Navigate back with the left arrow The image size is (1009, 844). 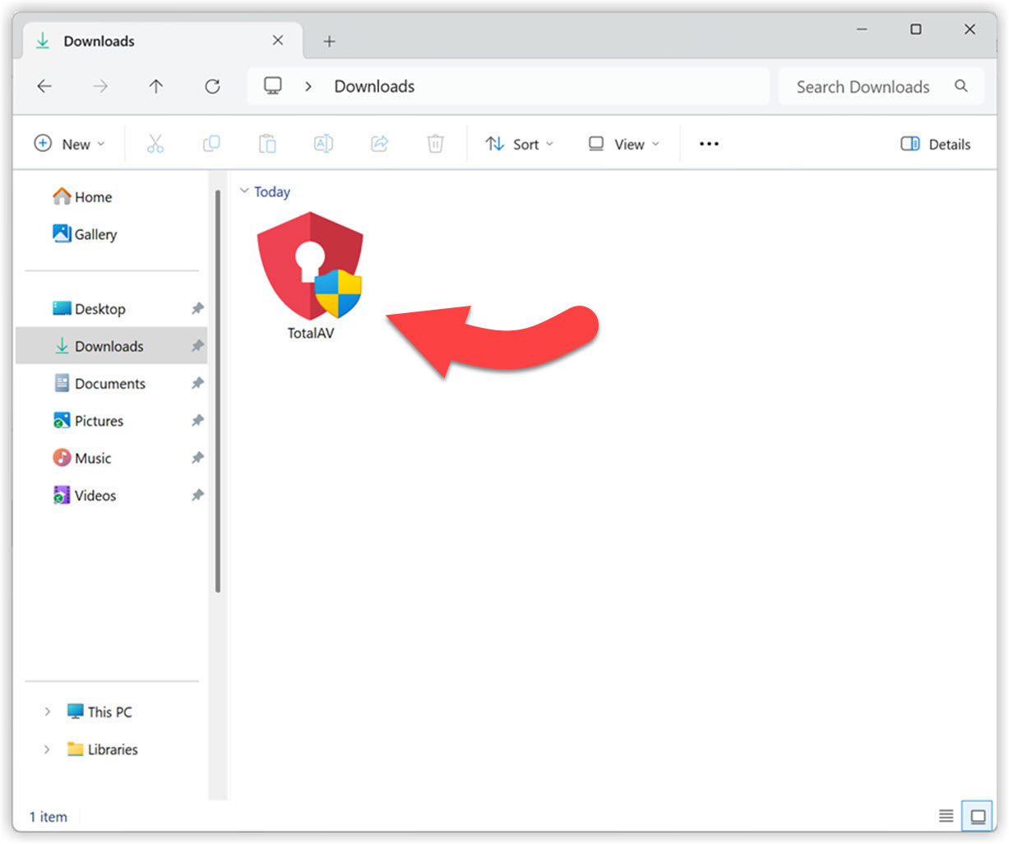[44, 86]
